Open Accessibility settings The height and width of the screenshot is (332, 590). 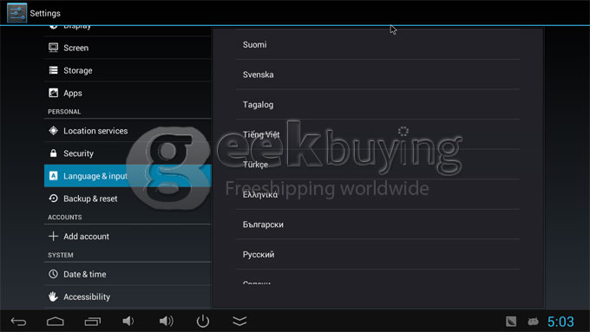pyautogui.click(x=128, y=296)
